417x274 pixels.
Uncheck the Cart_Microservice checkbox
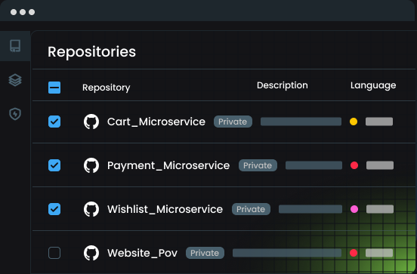(54, 122)
